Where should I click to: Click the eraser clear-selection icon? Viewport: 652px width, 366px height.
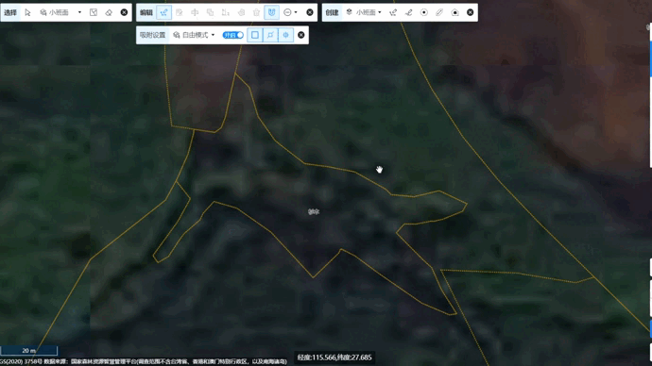click(x=109, y=12)
